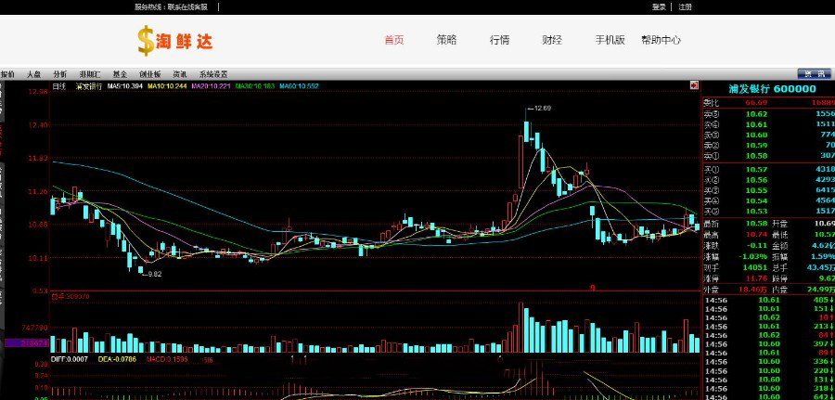Click the 买② price 10.56
835x400 pixels.
(756, 180)
